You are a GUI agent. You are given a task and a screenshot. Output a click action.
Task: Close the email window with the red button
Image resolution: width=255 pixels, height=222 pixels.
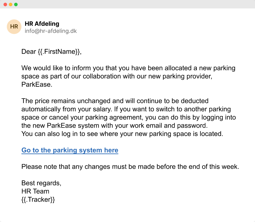pos(5,4)
